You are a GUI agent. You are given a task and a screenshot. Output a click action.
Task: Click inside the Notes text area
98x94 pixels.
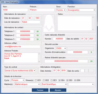tap(75, 23)
